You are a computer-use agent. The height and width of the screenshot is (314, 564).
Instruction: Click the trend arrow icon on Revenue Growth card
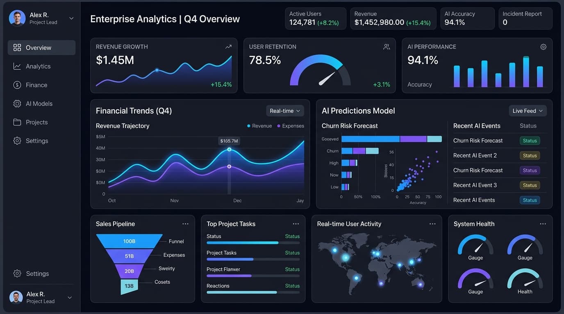(228, 47)
